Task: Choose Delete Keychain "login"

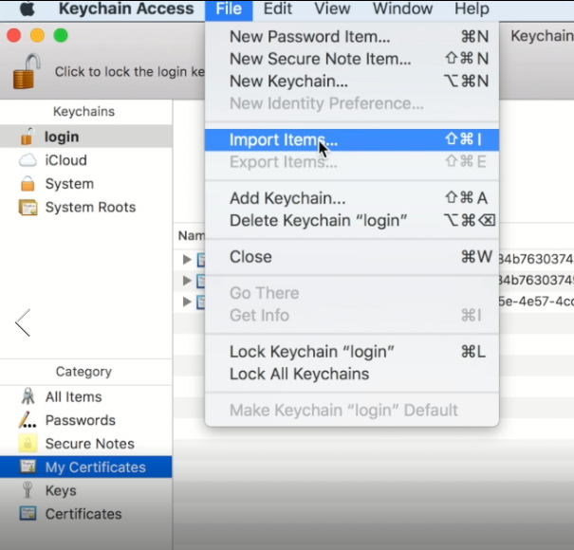Action: pyautogui.click(x=352, y=220)
